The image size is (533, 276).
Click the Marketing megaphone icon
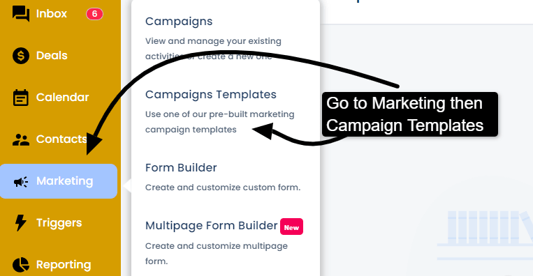pos(21,182)
